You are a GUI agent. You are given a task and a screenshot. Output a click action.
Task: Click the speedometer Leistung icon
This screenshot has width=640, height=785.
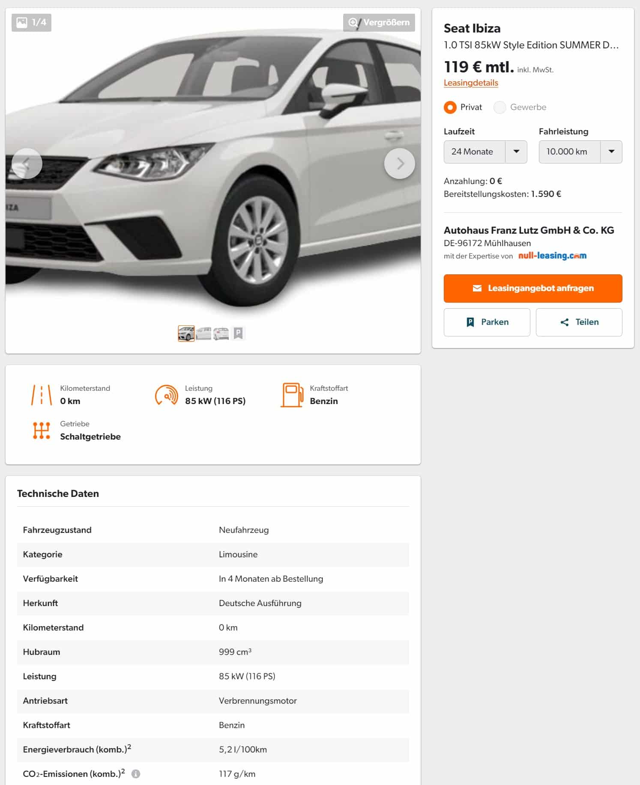166,395
